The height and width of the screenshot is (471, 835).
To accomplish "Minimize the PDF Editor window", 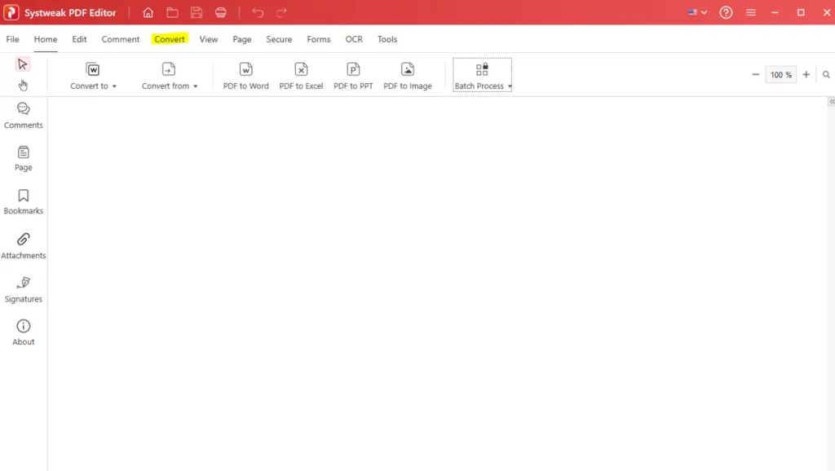I will (775, 12).
